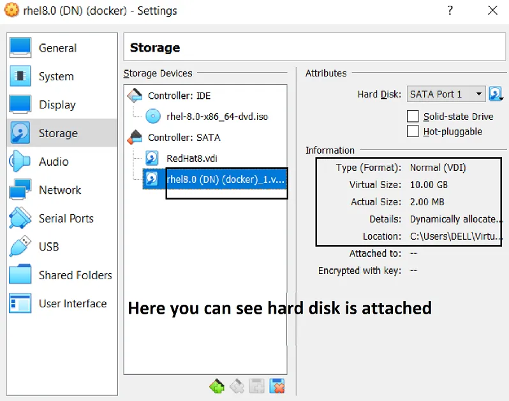
Task: Select Controller: SATA in storage tree
Action: [184, 138]
